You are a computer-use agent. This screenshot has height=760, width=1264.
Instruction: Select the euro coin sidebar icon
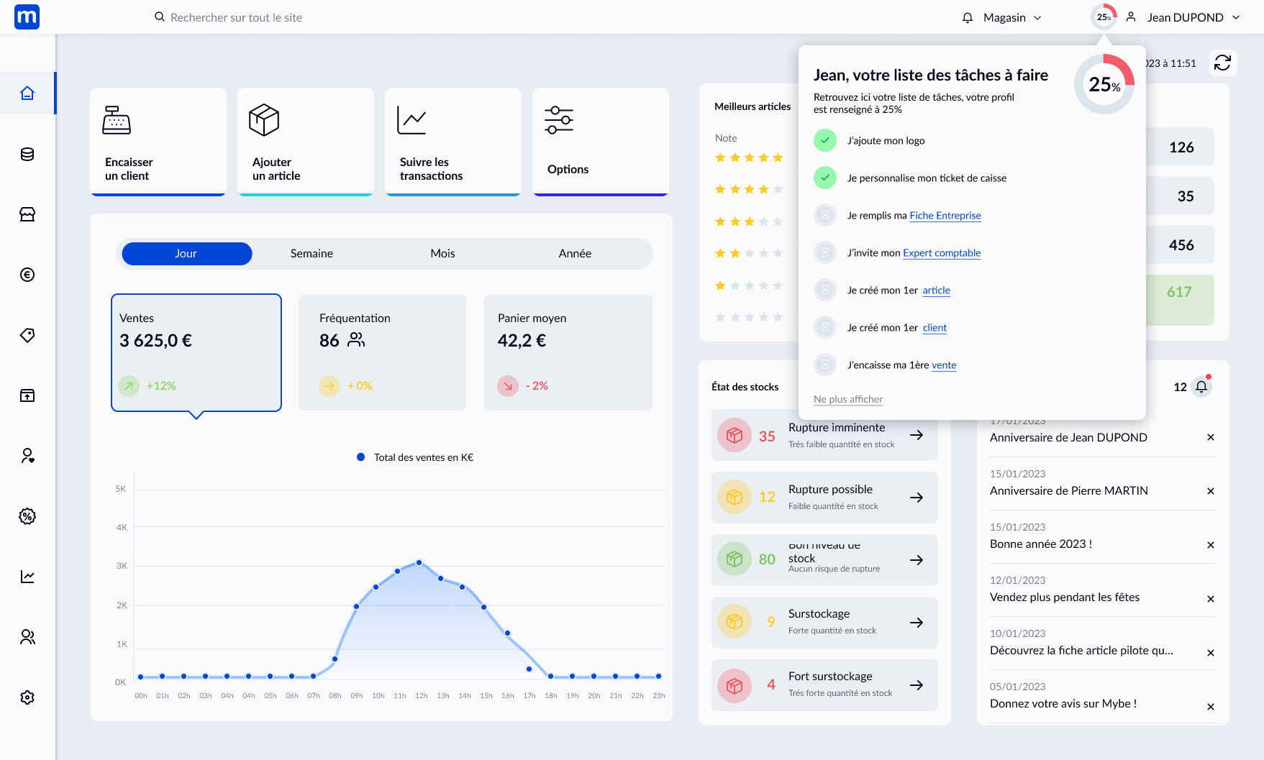coord(27,275)
